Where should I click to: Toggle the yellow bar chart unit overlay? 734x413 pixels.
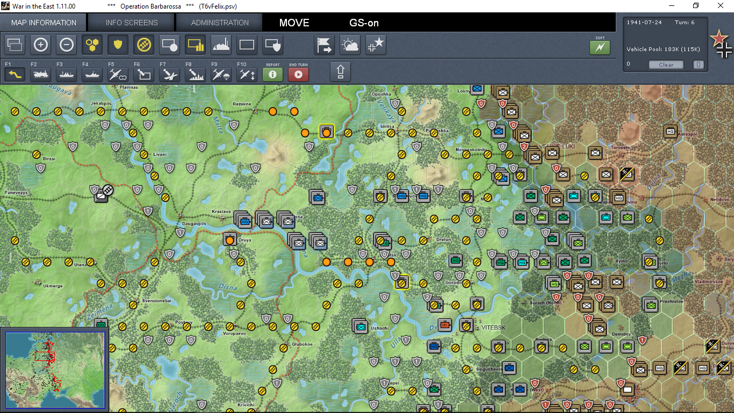(x=196, y=45)
